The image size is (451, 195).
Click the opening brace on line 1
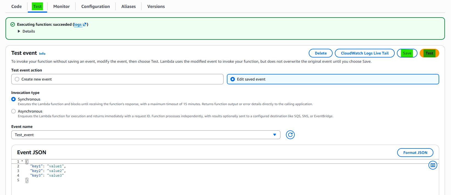pyautogui.click(x=27, y=162)
